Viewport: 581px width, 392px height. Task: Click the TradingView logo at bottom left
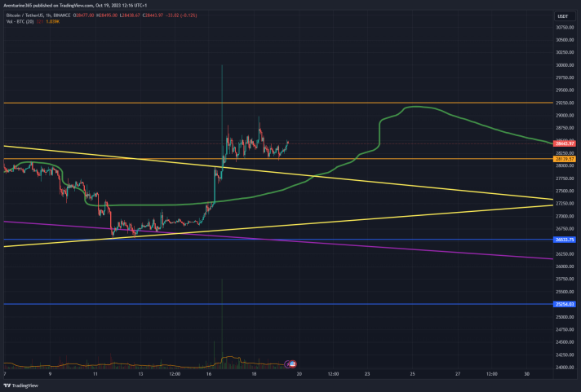[x=21, y=385]
